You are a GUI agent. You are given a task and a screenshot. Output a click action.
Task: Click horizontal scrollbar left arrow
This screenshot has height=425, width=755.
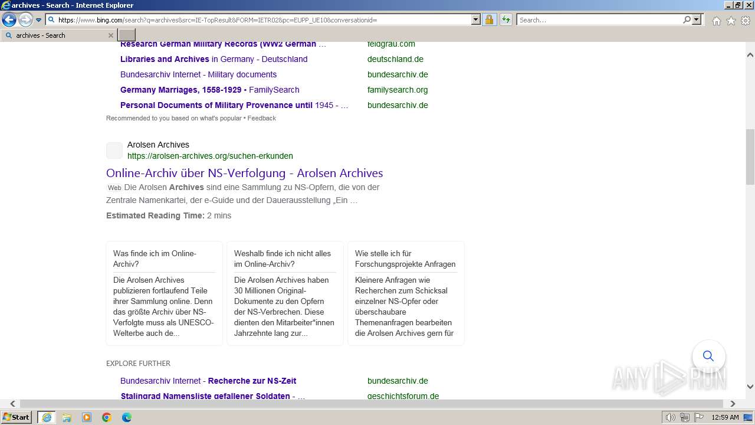[13, 404]
